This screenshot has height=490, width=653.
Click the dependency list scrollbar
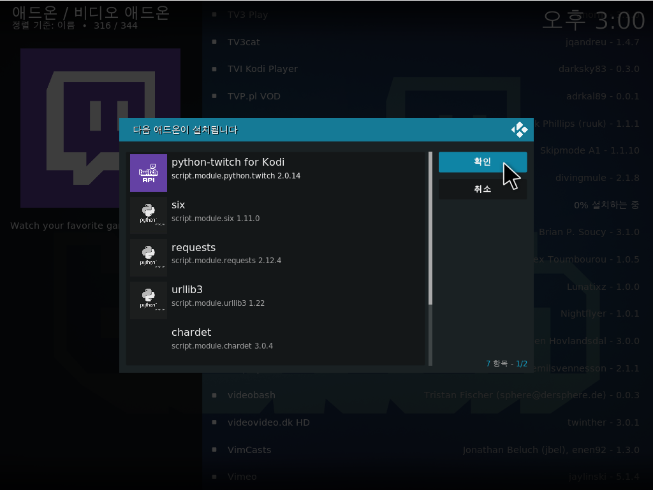[x=430, y=258]
